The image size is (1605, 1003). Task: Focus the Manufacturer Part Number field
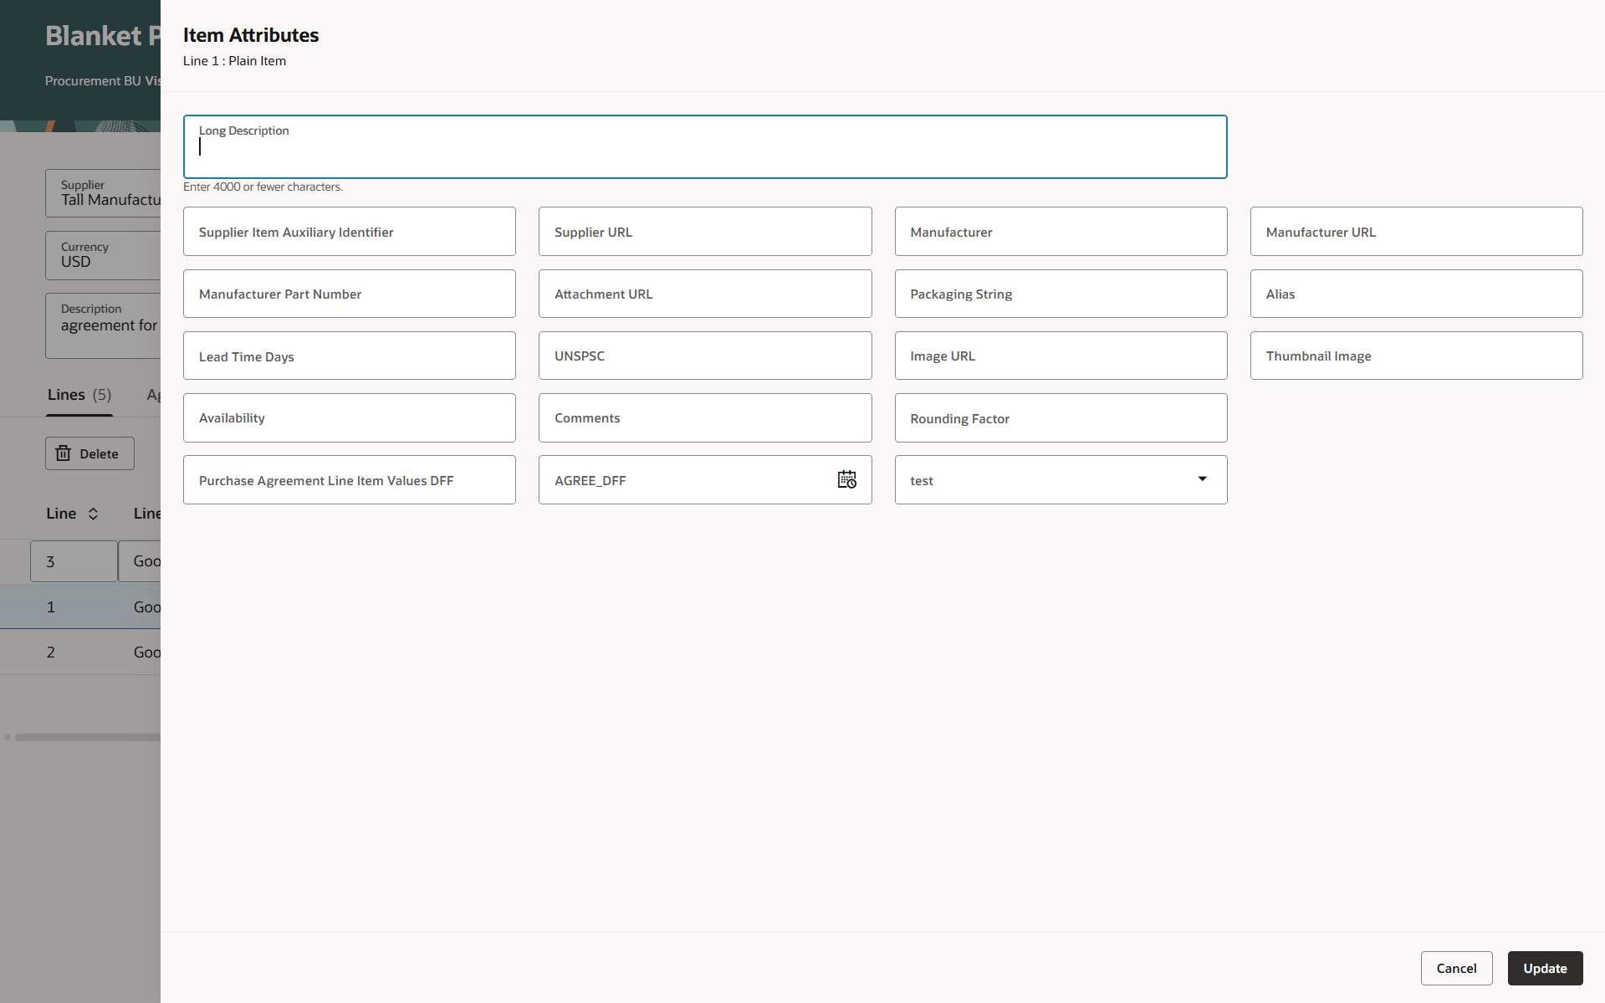click(x=350, y=294)
